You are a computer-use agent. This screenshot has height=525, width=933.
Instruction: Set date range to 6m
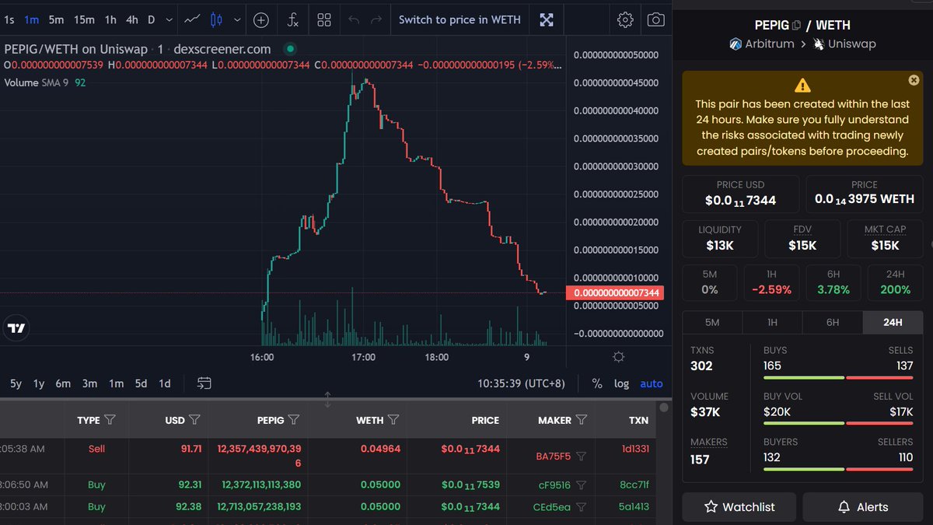click(x=63, y=383)
